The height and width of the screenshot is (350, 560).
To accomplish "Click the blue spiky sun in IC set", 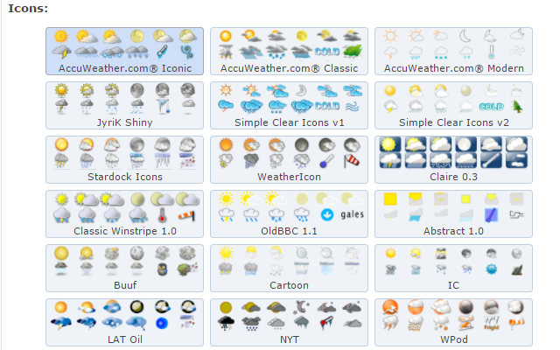I will [492, 269].
